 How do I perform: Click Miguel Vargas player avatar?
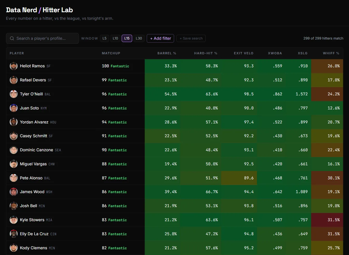click(x=14, y=164)
